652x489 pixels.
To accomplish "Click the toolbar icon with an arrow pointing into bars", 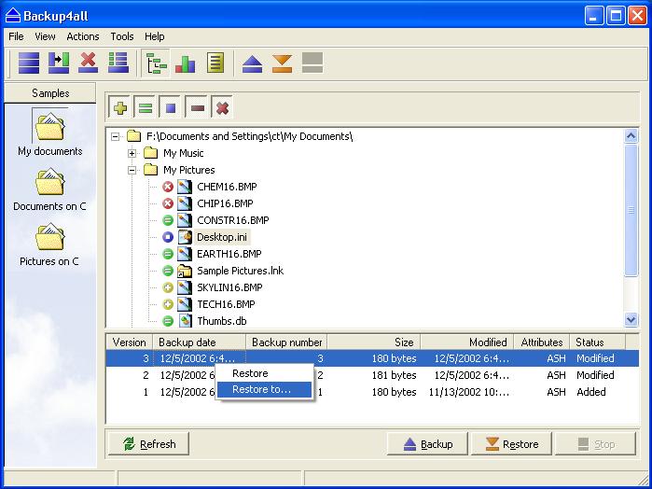I will [59, 63].
